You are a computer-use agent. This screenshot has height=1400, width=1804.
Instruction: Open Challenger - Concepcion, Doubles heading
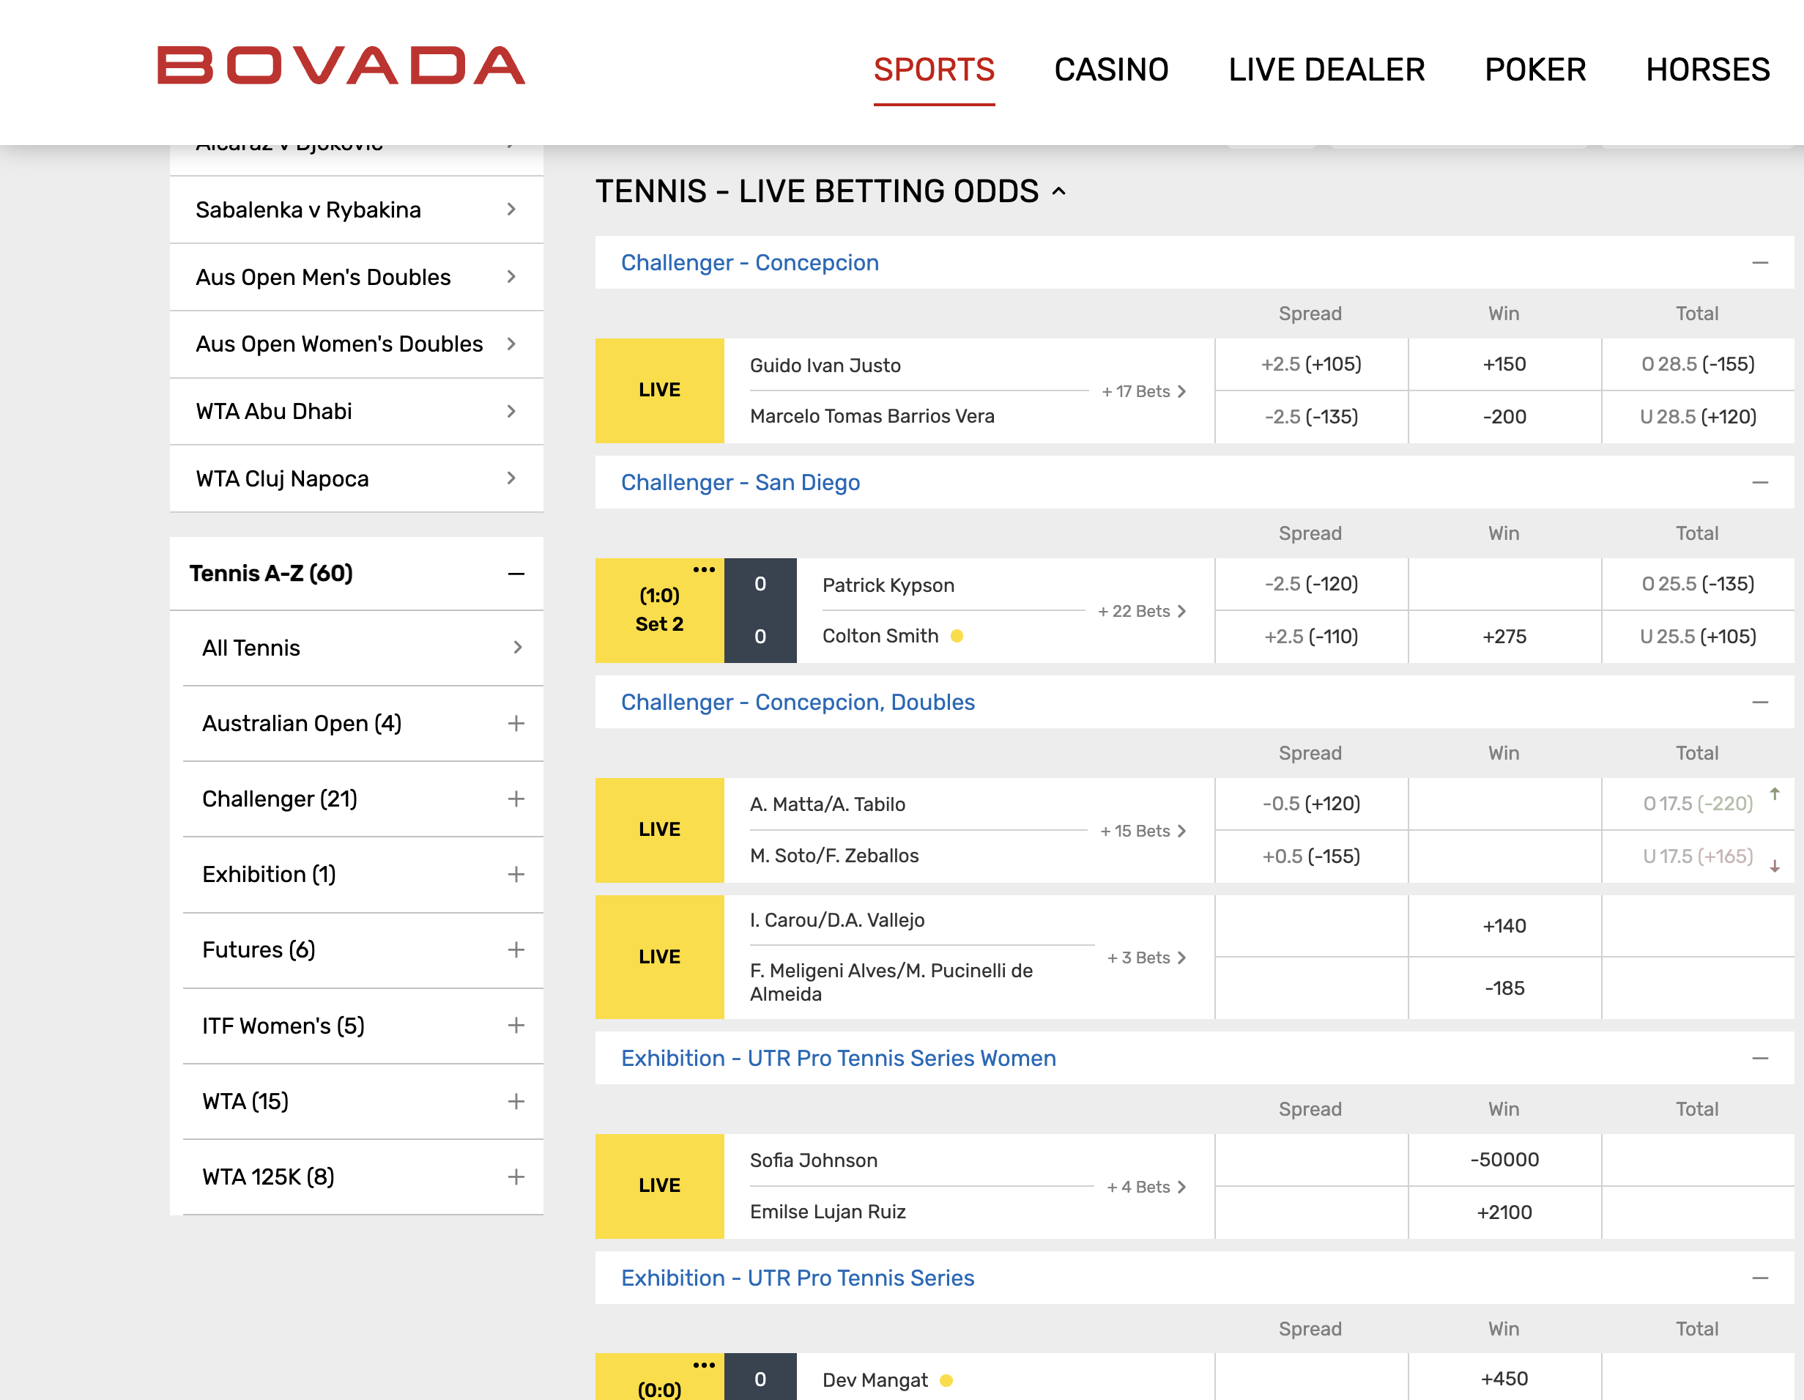tap(798, 702)
